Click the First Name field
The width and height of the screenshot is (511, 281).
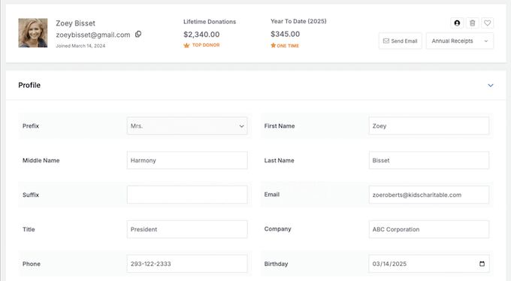(429, 125)
